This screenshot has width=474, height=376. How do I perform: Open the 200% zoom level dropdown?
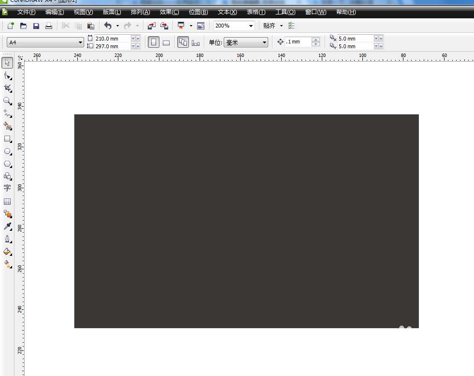click(x=251, y=26)
